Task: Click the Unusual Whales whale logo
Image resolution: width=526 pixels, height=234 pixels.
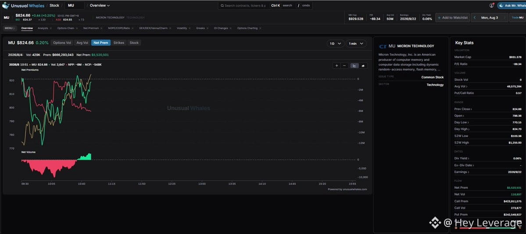Action: (x=6, y=5)
